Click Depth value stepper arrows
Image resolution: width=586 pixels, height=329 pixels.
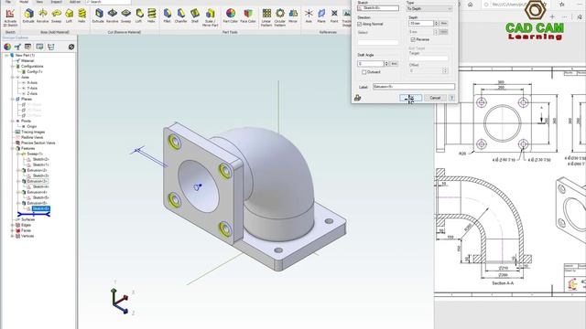click(436, 23)
